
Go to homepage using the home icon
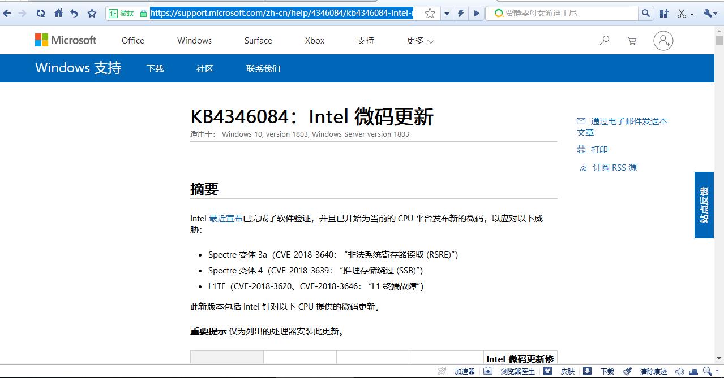(x=57, y=13)
